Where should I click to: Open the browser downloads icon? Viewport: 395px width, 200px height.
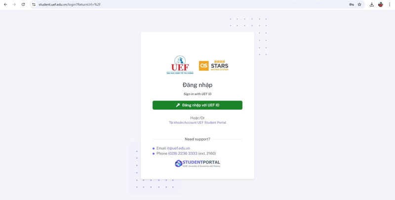point(372,4)
